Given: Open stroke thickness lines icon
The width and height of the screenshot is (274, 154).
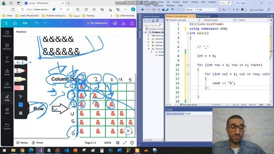Looking at the screenshot, I should 21,113.
